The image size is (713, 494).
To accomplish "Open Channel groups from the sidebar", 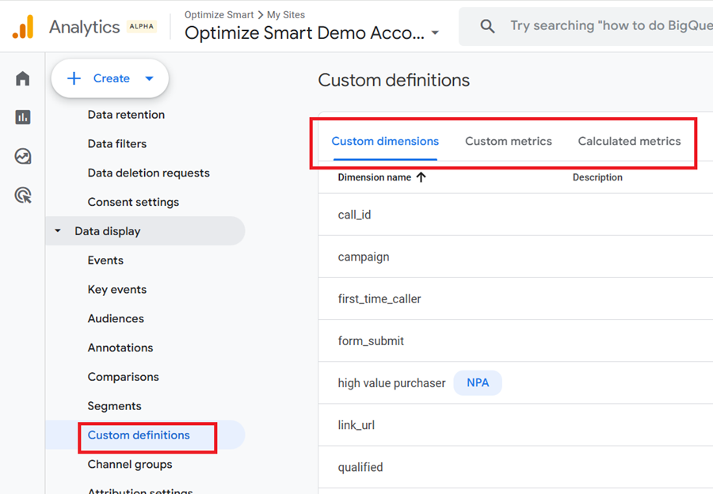I will 129,464.
